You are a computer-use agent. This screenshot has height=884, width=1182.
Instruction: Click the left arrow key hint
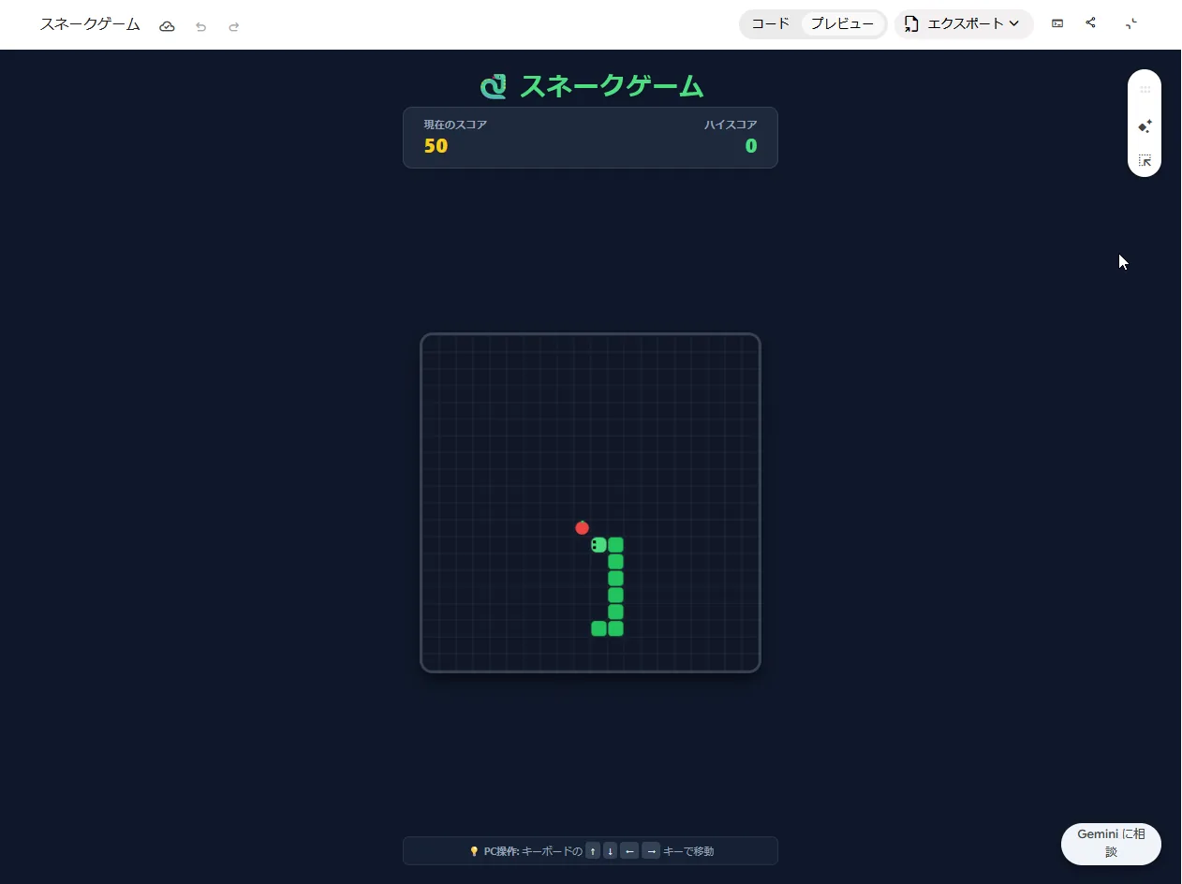coord(629,851)
